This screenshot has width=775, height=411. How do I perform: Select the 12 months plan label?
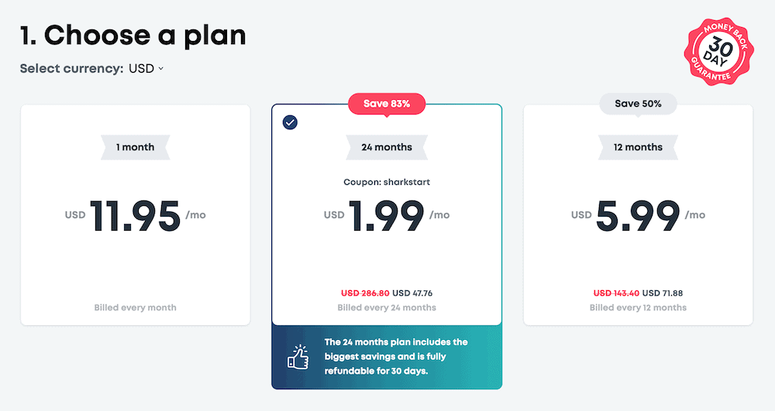pyautogui.click(x=638, y=147)
